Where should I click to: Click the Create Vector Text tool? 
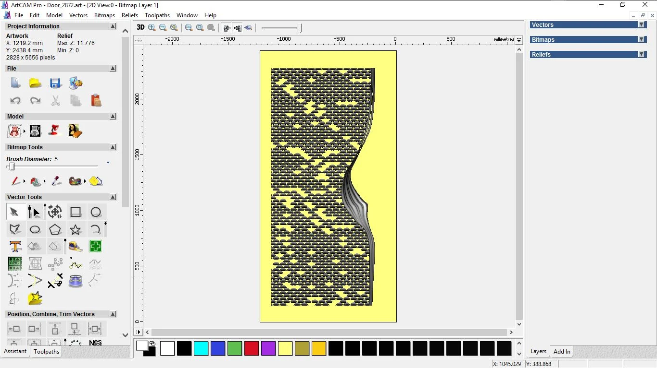15,247
